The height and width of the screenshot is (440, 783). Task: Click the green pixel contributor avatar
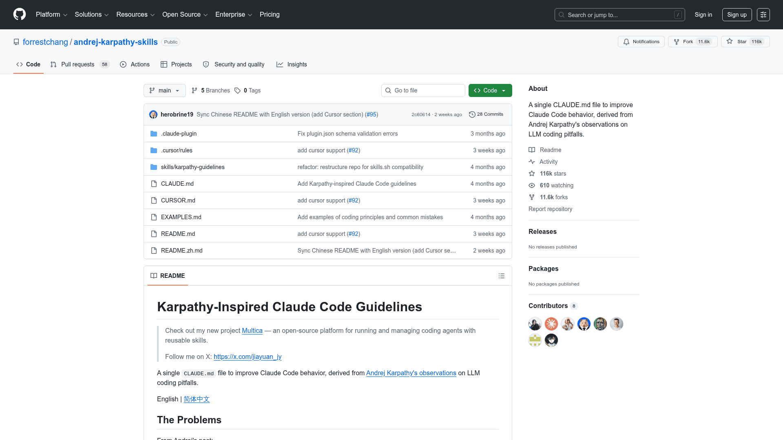point(535,340)
